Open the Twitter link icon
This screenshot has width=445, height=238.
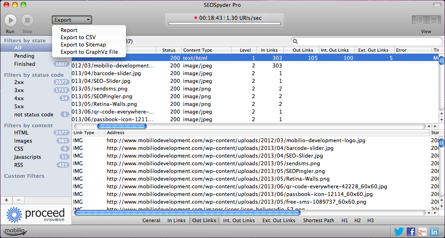click(399, 232)
